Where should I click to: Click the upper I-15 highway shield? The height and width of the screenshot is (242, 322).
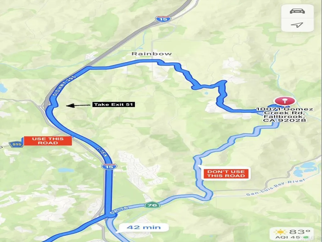pos(163,19)
